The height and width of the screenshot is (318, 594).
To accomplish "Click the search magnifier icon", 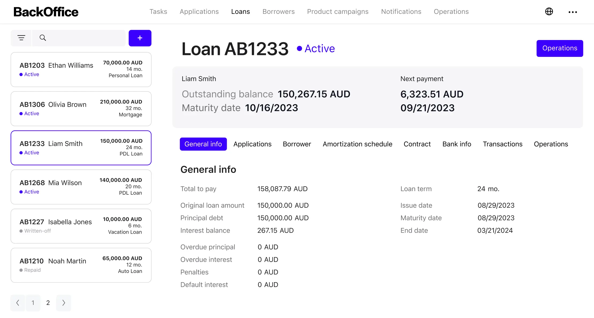I will tap(43, 38).
